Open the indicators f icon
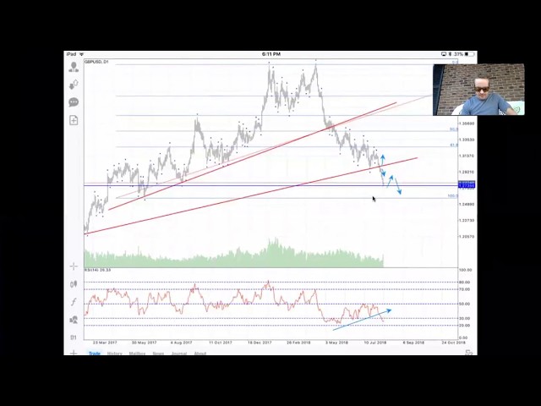Image resolution: width=541 pixels, height=406 pixels. [74, 302]
